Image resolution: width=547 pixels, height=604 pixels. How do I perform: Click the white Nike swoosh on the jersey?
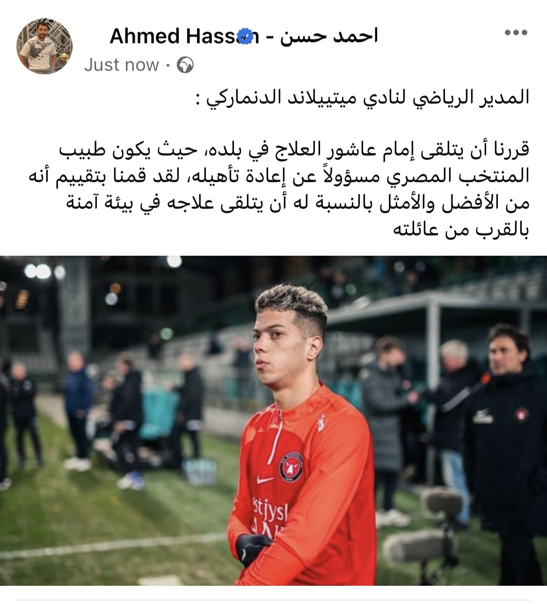[x=265, y=480]
